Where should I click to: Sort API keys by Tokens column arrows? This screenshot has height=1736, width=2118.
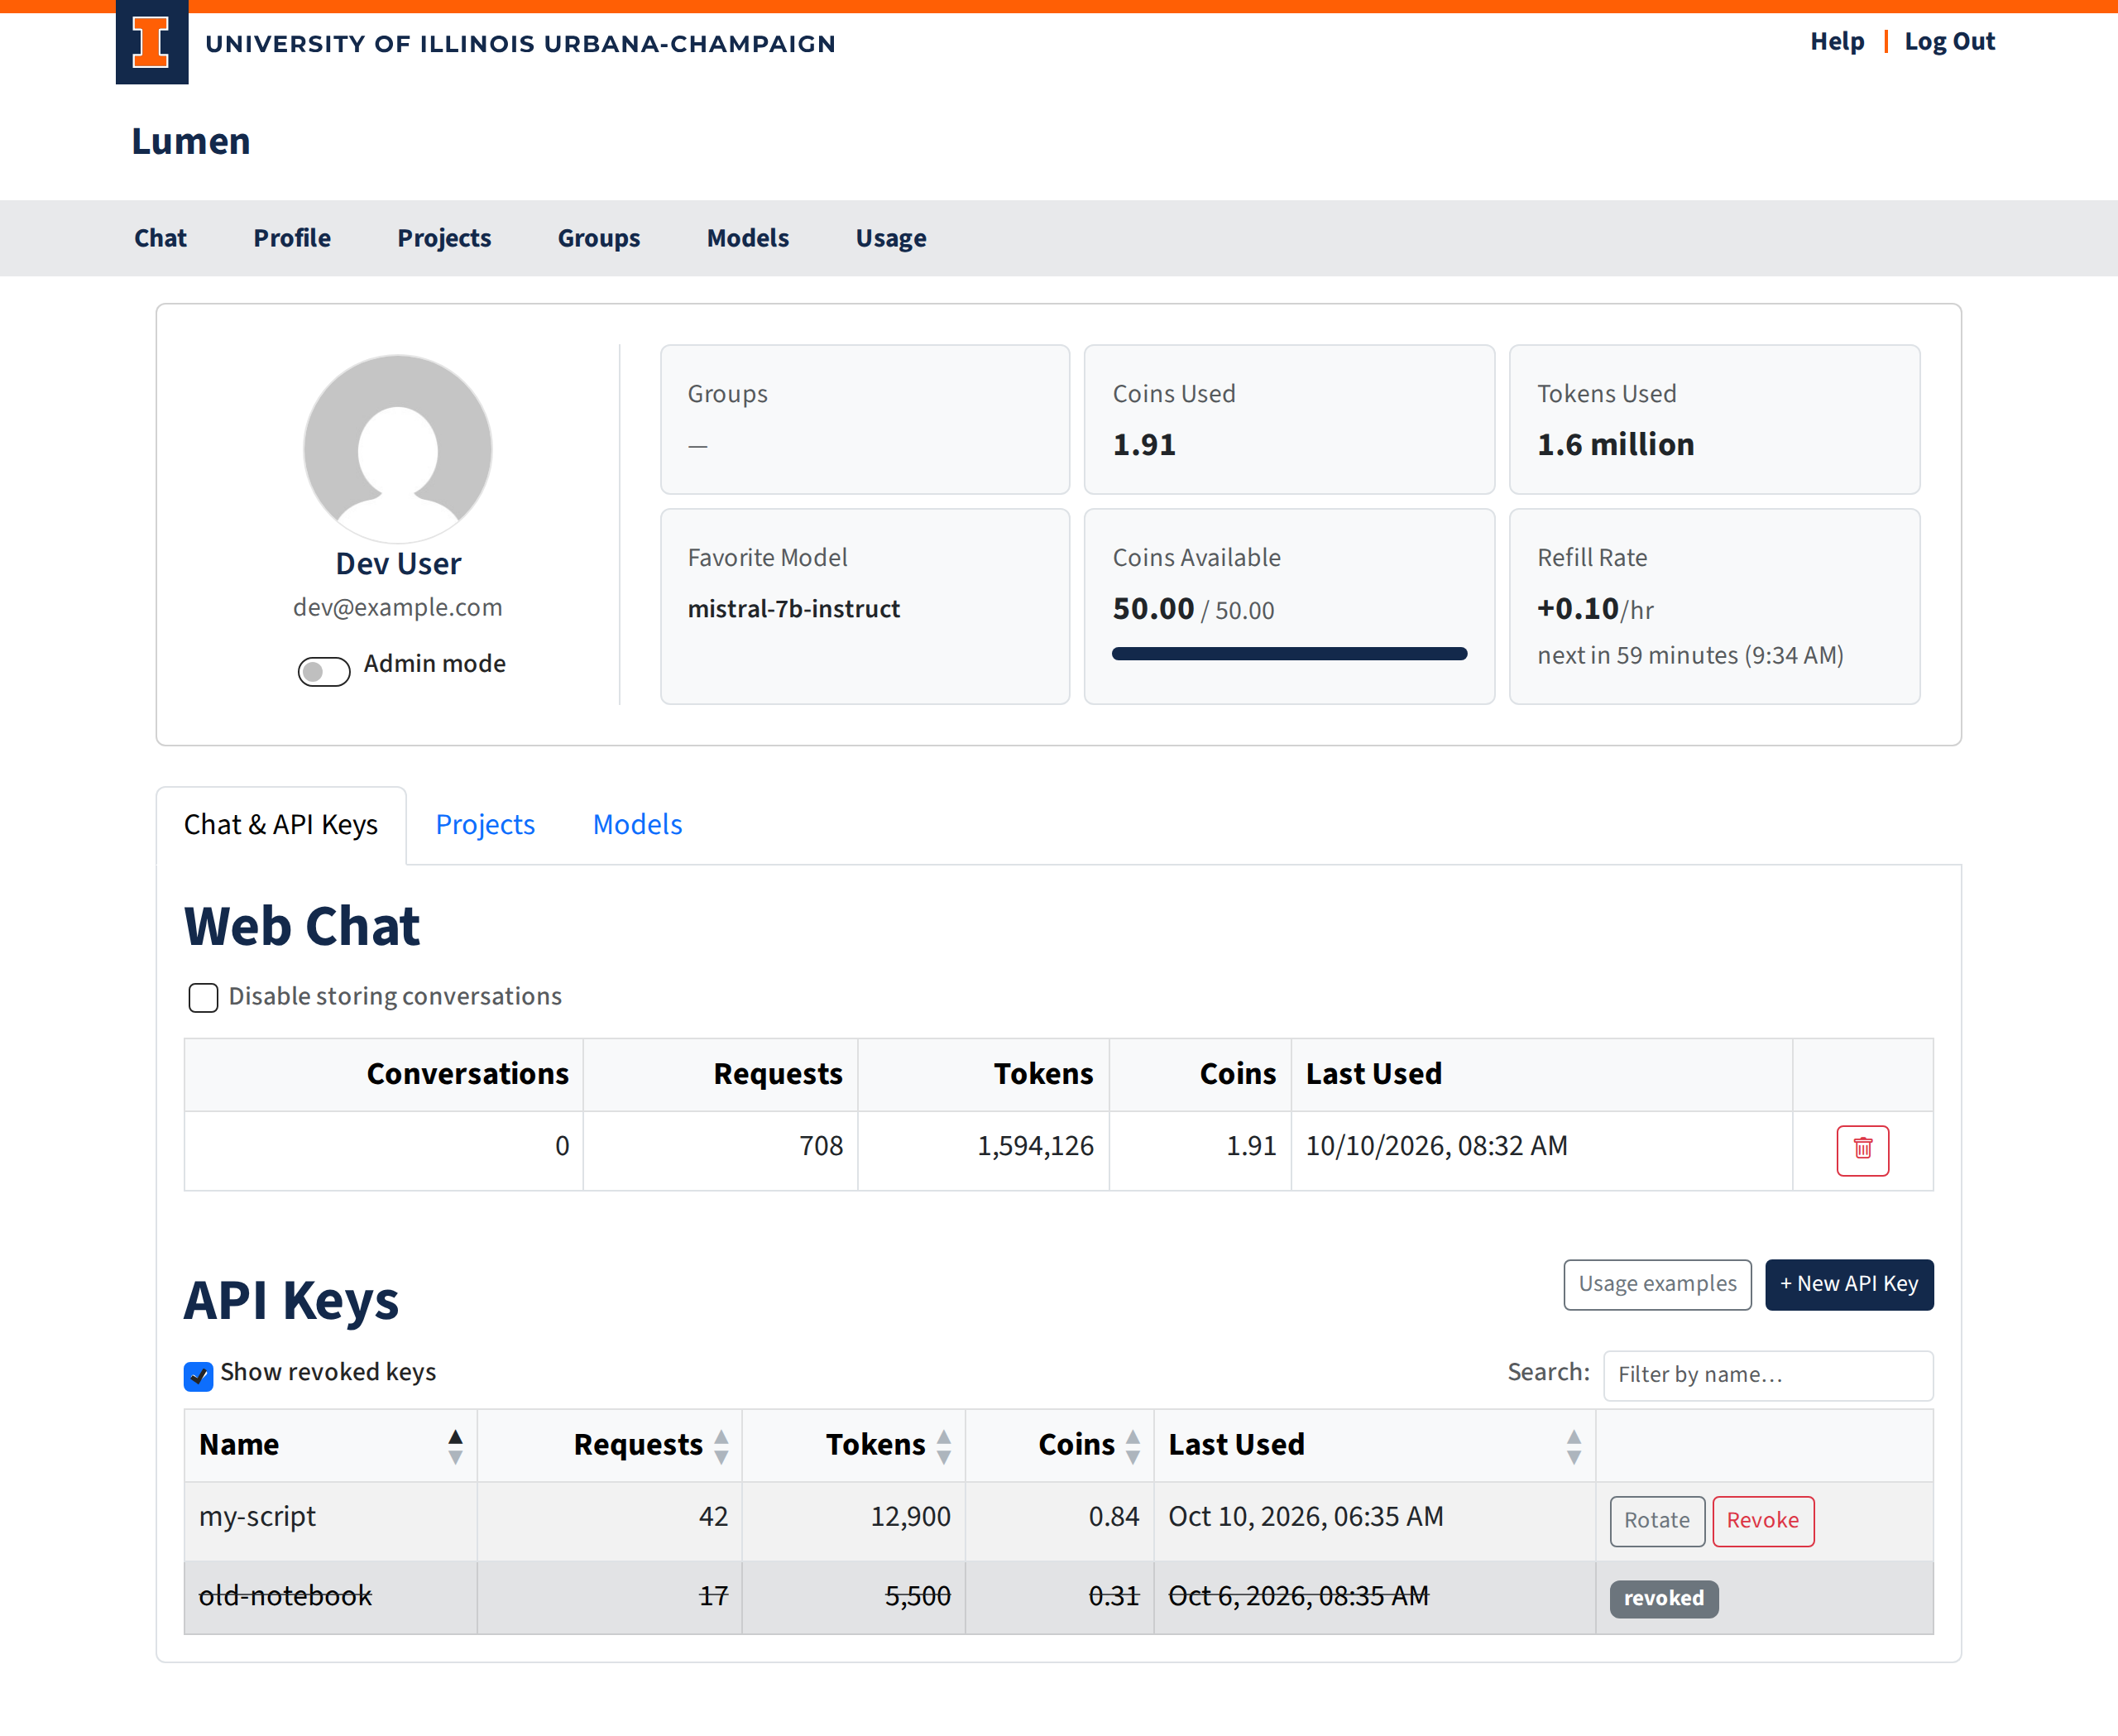(944, 1446)
